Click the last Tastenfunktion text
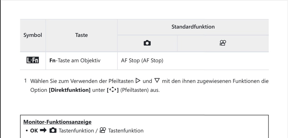This screenshot has width=288, height=138. pyautogui.click(x=126, y=131)
